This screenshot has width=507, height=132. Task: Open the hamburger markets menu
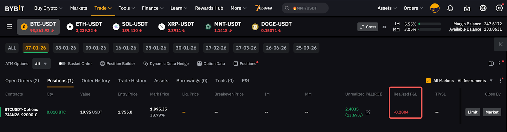click(x=10, y=27)
